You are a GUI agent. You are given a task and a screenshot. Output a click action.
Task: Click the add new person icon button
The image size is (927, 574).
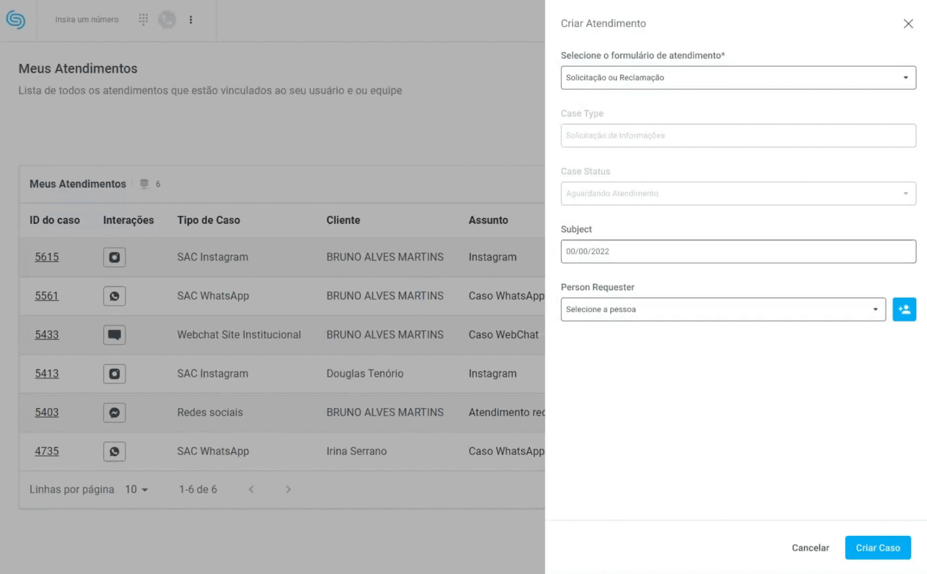pos(904,309)
